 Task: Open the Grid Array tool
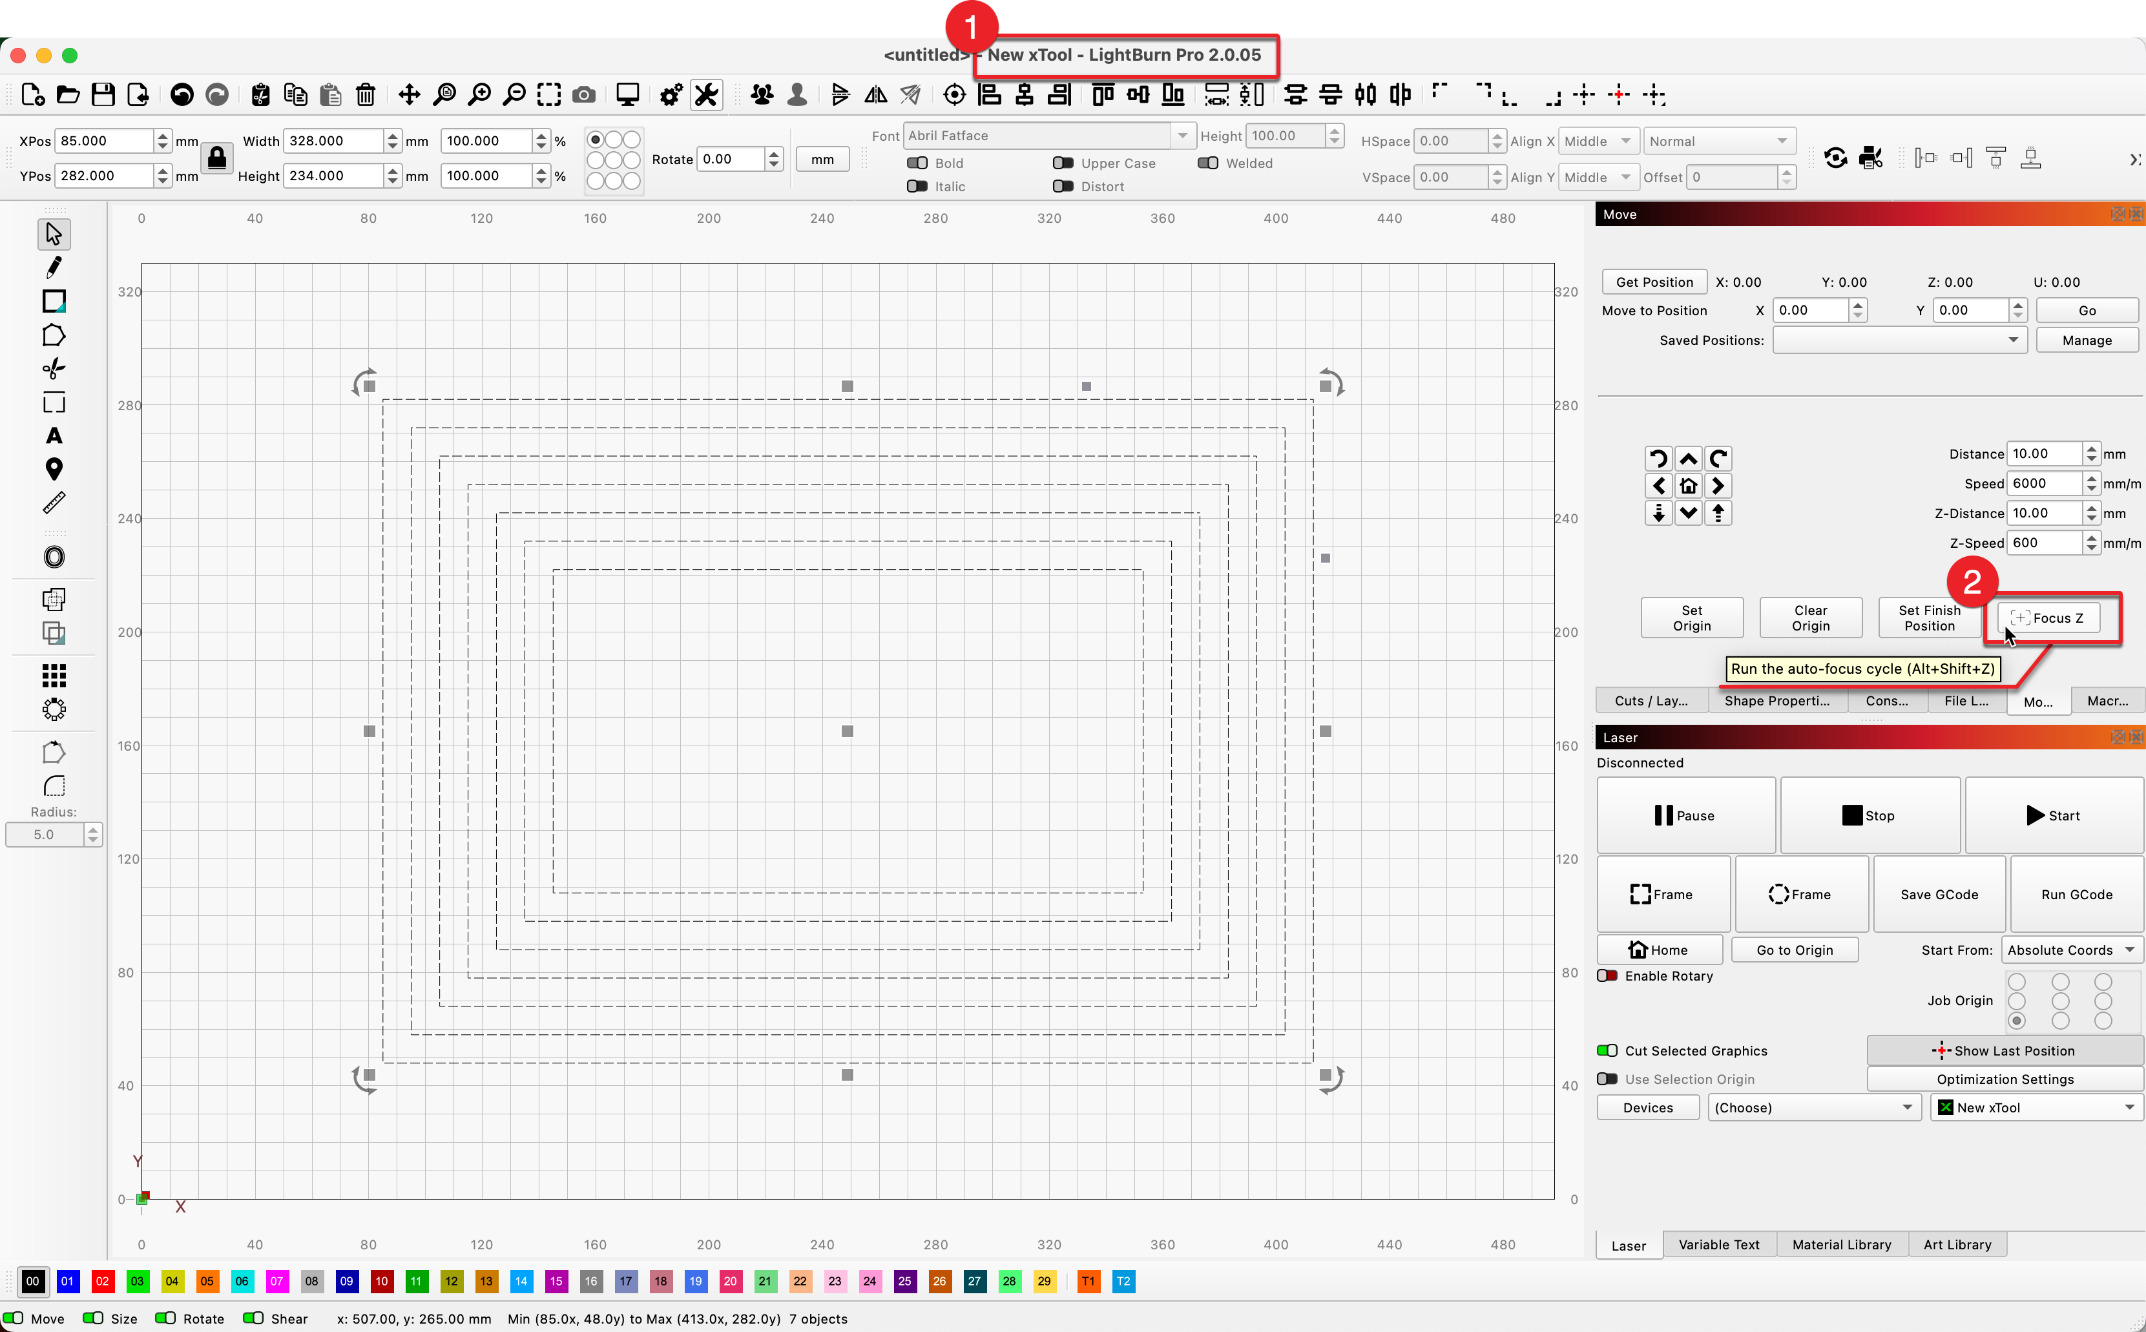point(54,676)
